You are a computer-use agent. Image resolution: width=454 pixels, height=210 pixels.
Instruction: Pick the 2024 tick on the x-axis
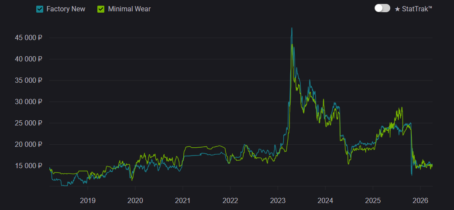click(325, 201)
